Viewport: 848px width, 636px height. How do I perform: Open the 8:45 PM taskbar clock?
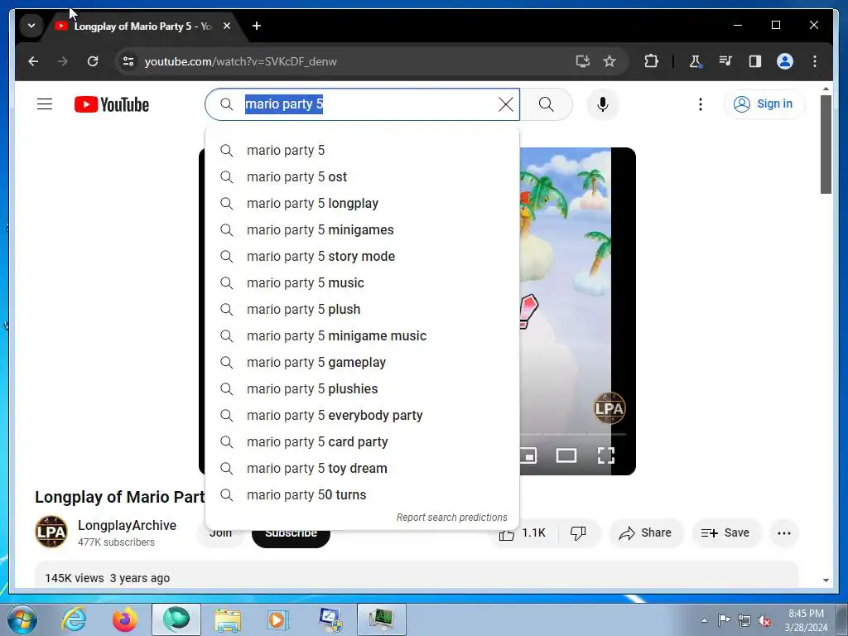click(806, 620)
